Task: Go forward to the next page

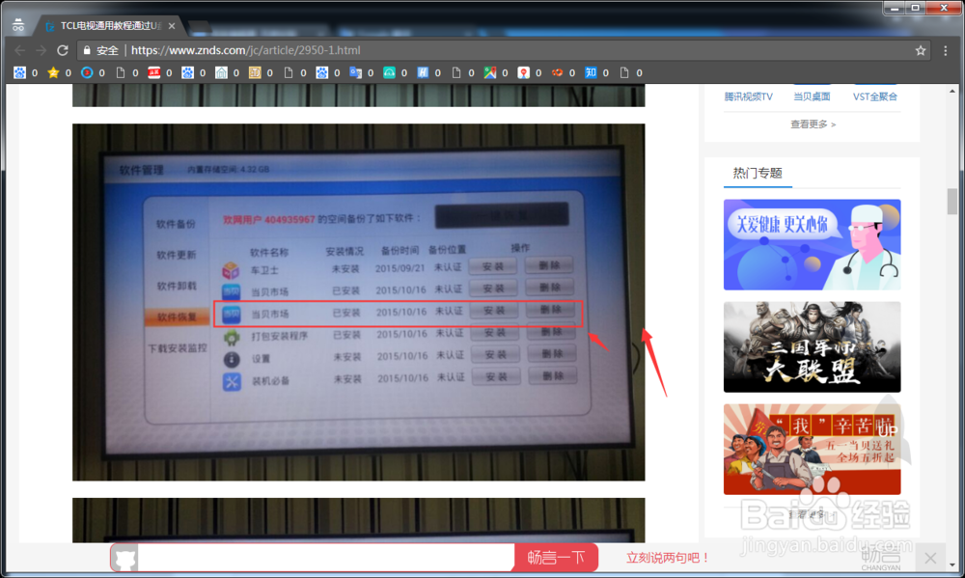Action: pos(41,50)
